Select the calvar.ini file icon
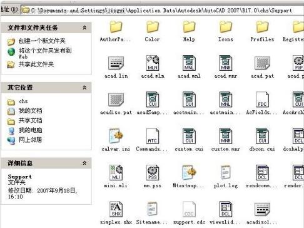Image resolution: width=304 pixels, height=228 pixels. pos(116,136)
